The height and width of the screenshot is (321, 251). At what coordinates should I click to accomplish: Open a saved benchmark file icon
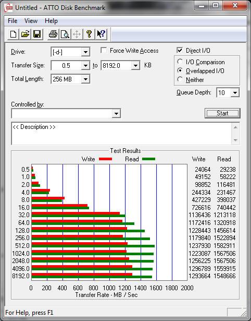pos(25,34)
